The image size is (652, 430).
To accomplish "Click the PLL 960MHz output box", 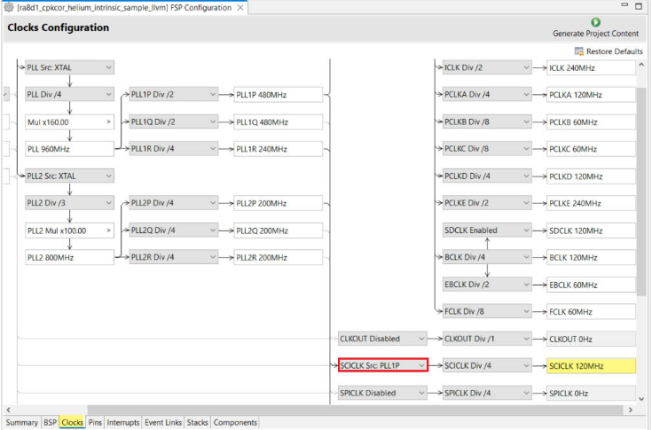I will coord(69,149).
